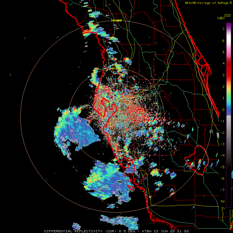
Task: Click the [dB] unit label
Action: [x=221, y=18]
